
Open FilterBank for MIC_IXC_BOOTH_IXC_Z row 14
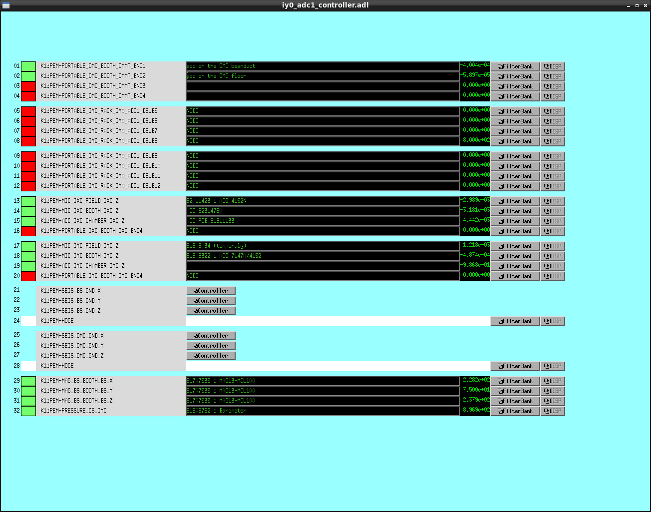(515, 211)
